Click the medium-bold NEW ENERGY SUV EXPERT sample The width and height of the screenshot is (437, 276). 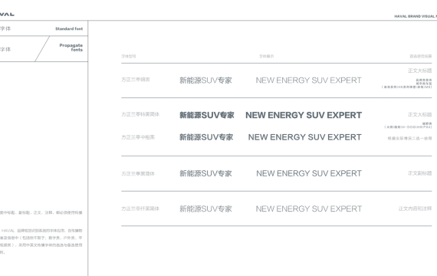tap(305, 137)
